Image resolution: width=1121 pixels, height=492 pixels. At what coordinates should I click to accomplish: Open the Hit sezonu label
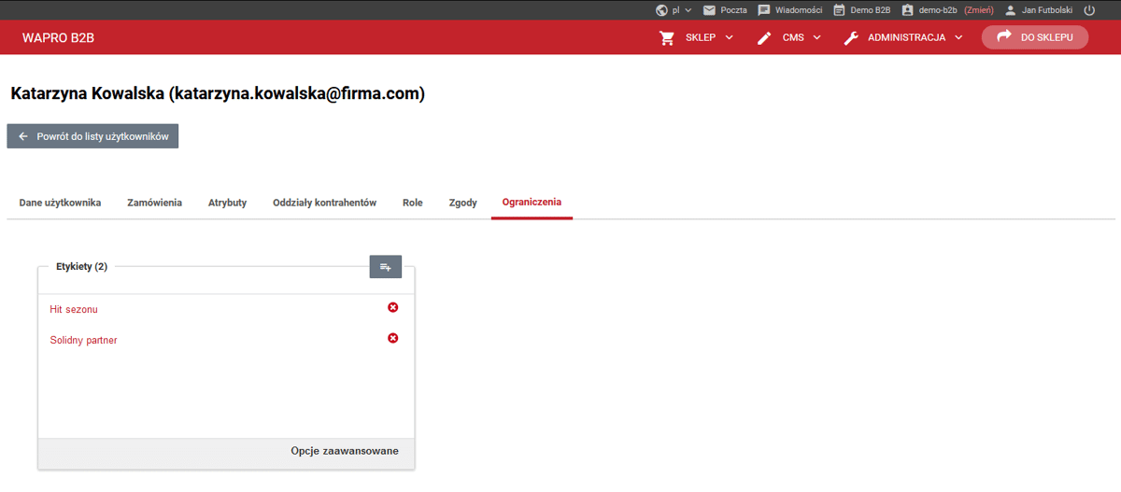pyautogui.click(x=74, y=309)
